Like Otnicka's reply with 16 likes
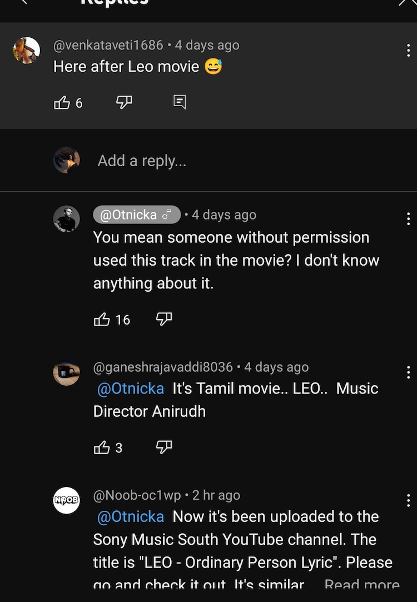 pos(102,319)
